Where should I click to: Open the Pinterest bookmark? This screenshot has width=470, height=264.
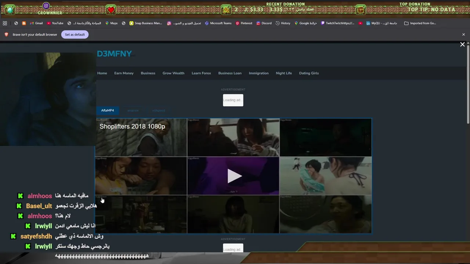244,23
